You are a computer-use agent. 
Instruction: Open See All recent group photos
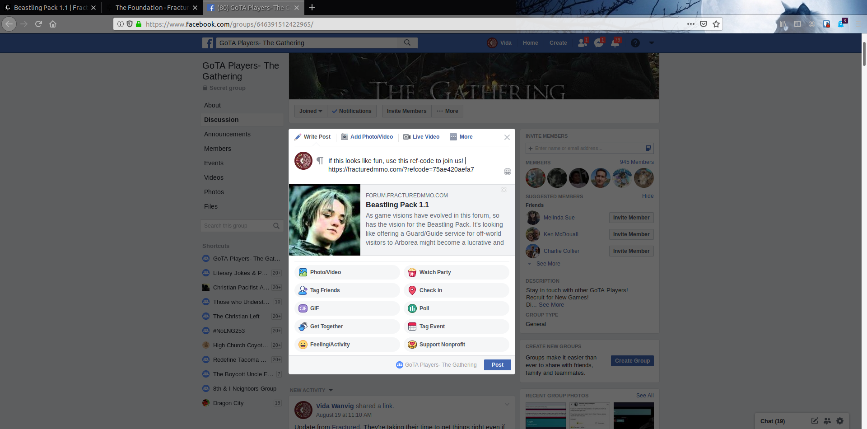(645, 396)
